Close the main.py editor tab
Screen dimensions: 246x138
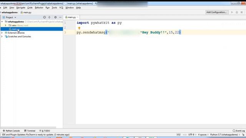(78, 17)
